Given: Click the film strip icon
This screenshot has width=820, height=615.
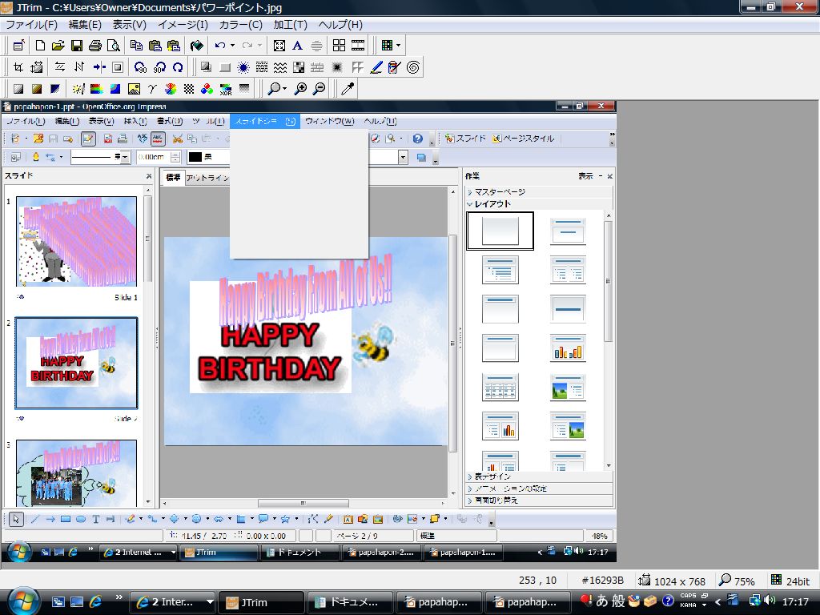Looking at the screenshot, I should click(x=358, y=46).
